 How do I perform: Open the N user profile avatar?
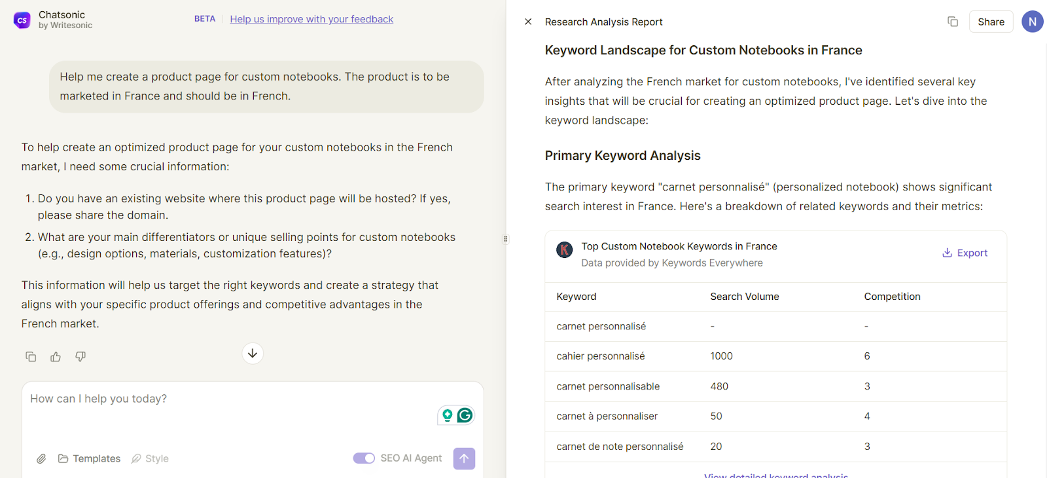point(1033,22)
